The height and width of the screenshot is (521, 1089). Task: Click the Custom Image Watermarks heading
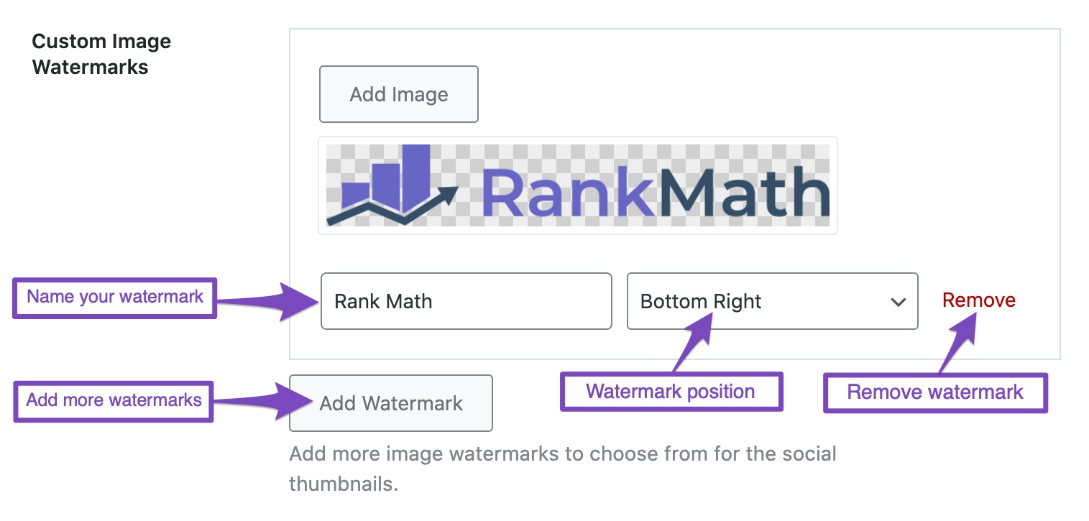click(101, 53)
